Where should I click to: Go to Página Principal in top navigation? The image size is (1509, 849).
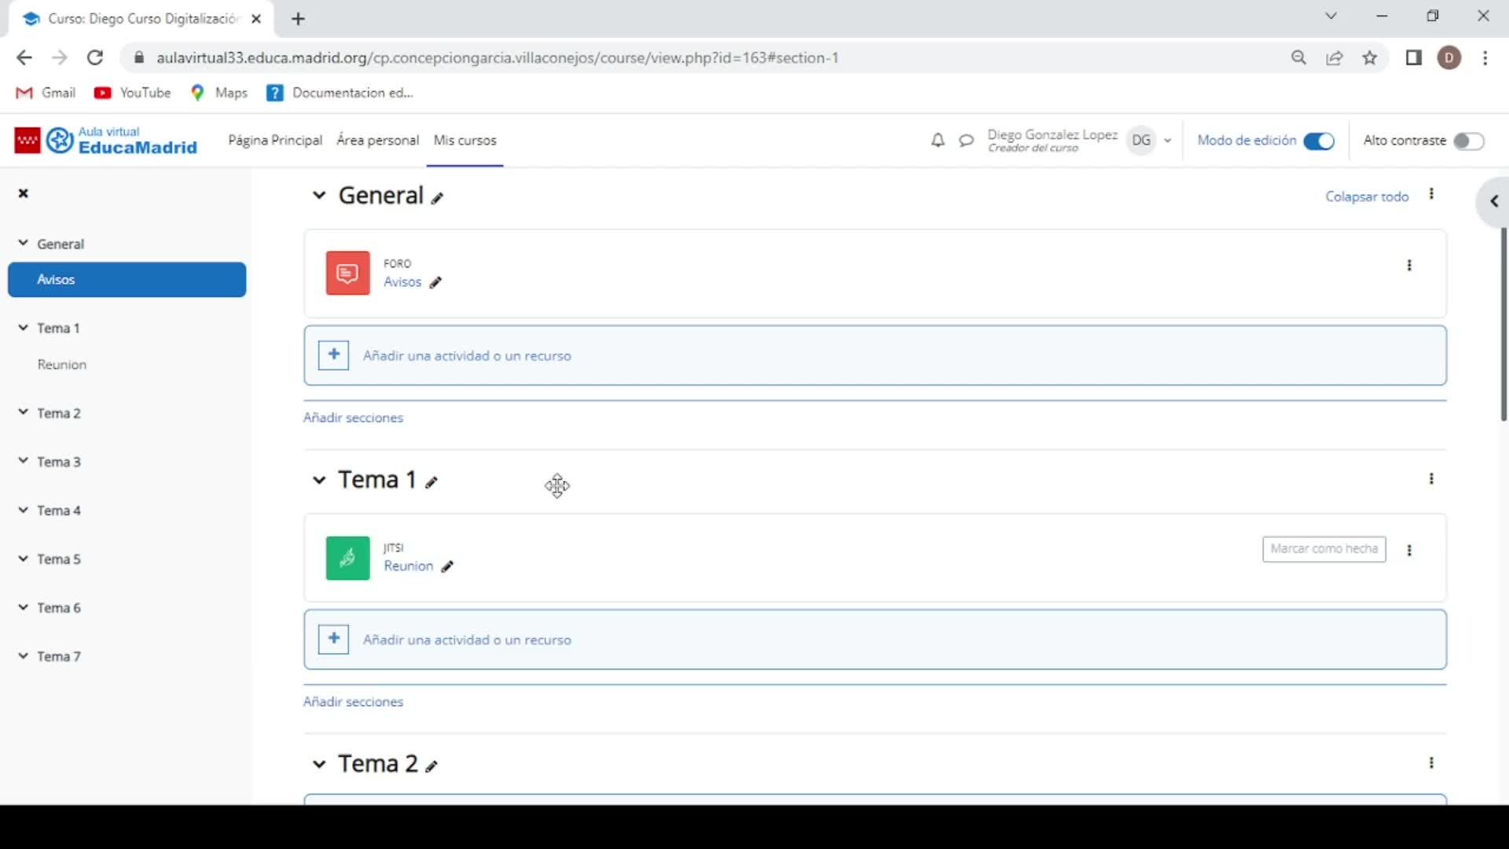tap(275, 140)
